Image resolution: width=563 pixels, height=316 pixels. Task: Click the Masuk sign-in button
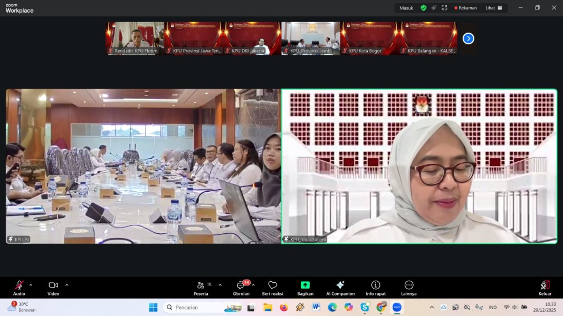click(406, 8)
